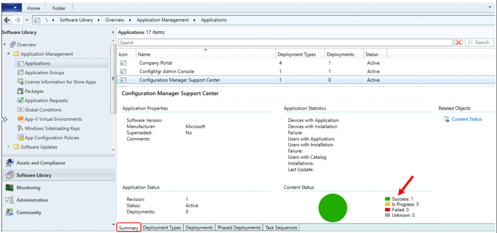497x233 pixels.
Task: Select the Application Management folder icon
Action: pyautogui.click(x=17, y=54)
